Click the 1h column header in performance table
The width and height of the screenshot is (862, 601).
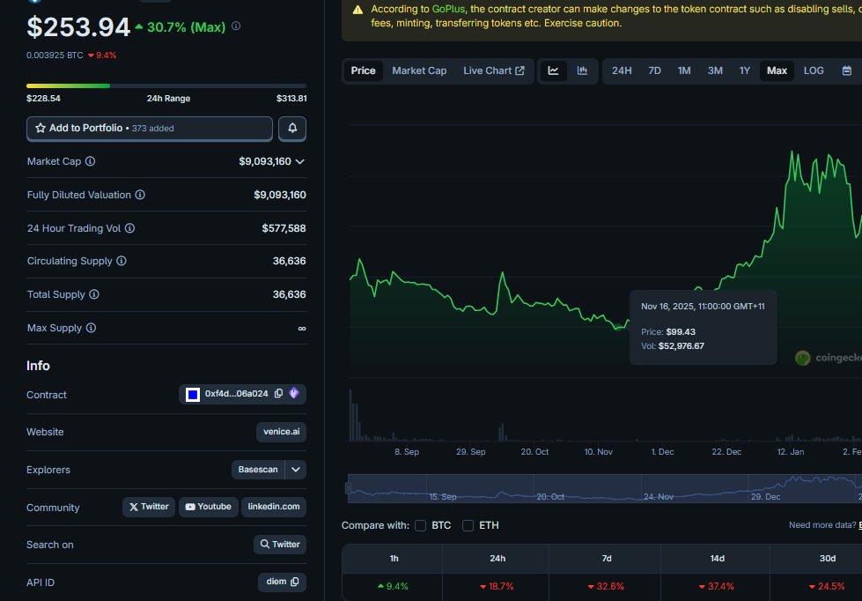click(x=394, y=559)
